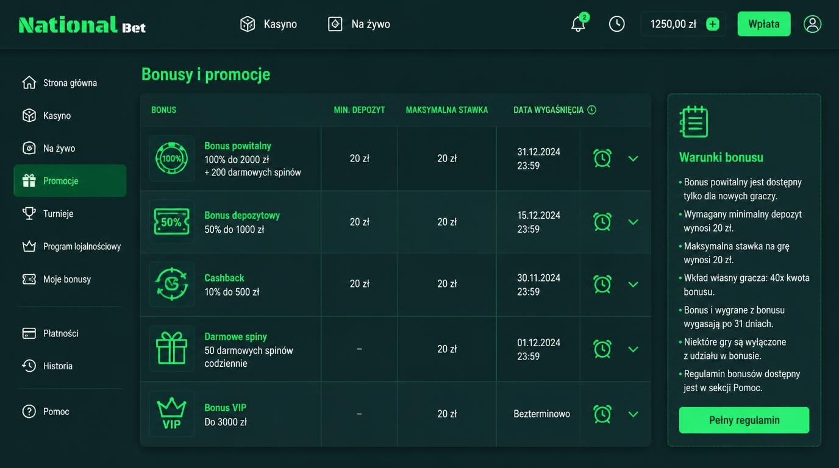Click the Bonus powitalny title link

(238, 146)
